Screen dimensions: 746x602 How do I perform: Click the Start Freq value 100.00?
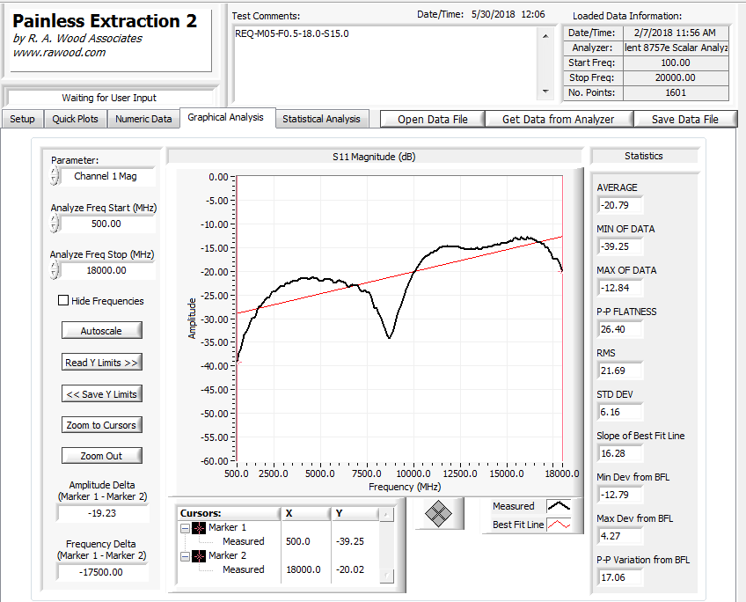coord(676,62)
